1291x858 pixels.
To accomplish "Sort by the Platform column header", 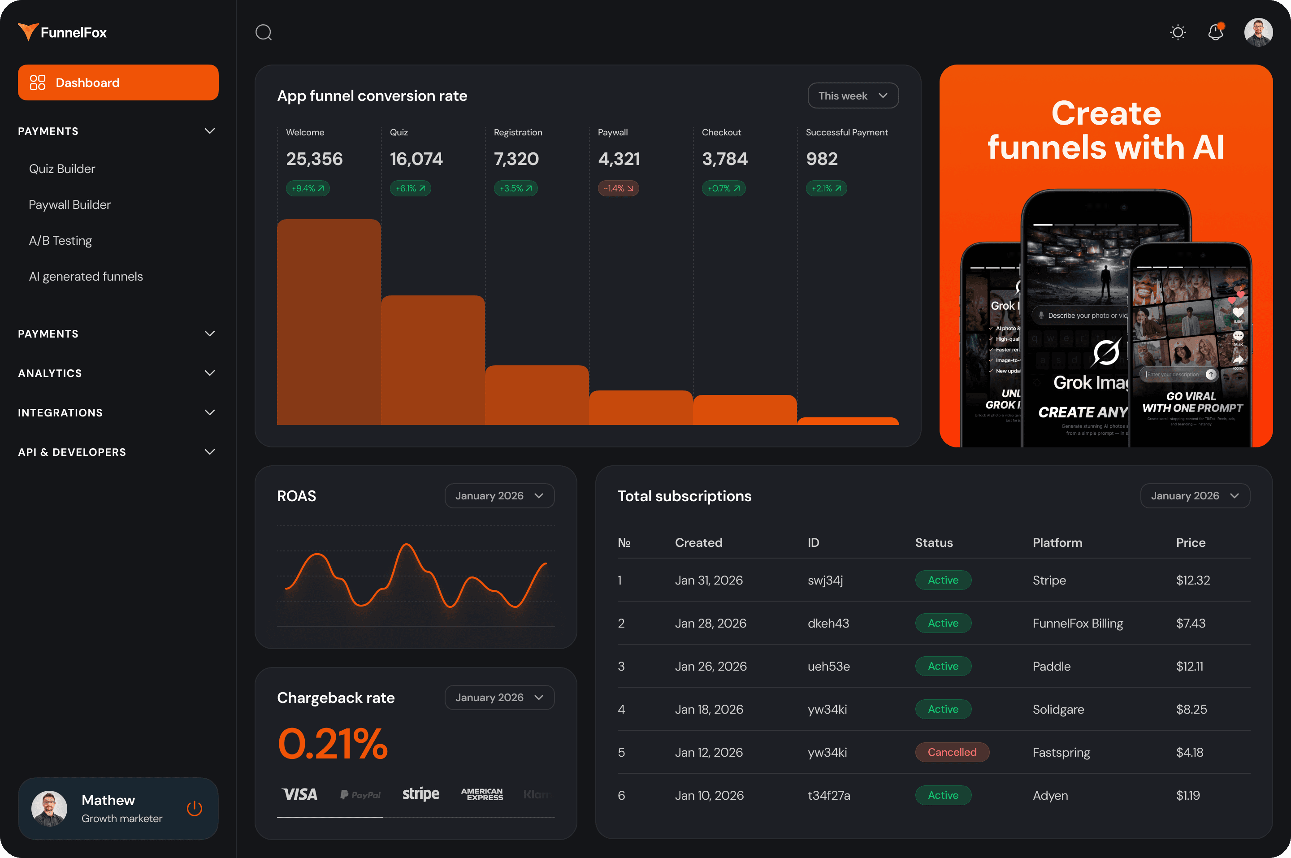I will 1057,543.
